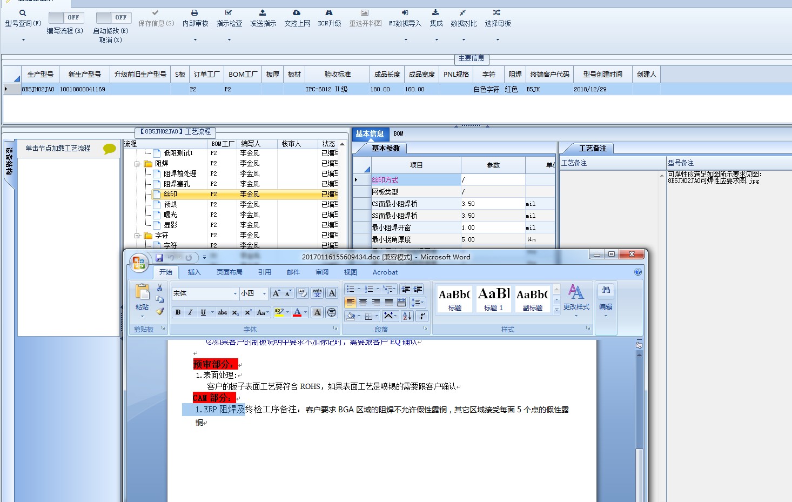Screen dimensions: 792x502
Task: Click the 指示检查 checkbox icon
Action: point(229,12)
